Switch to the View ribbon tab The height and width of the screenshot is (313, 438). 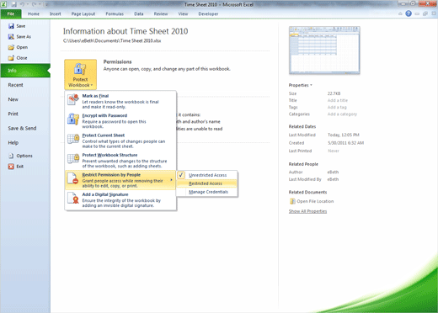click(x=183, y=13)
